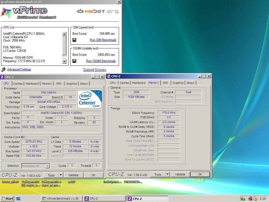Activate the second CPU-Z taskbar button
This screenshot has width=269, height=202.
click(x=148, y=199)
